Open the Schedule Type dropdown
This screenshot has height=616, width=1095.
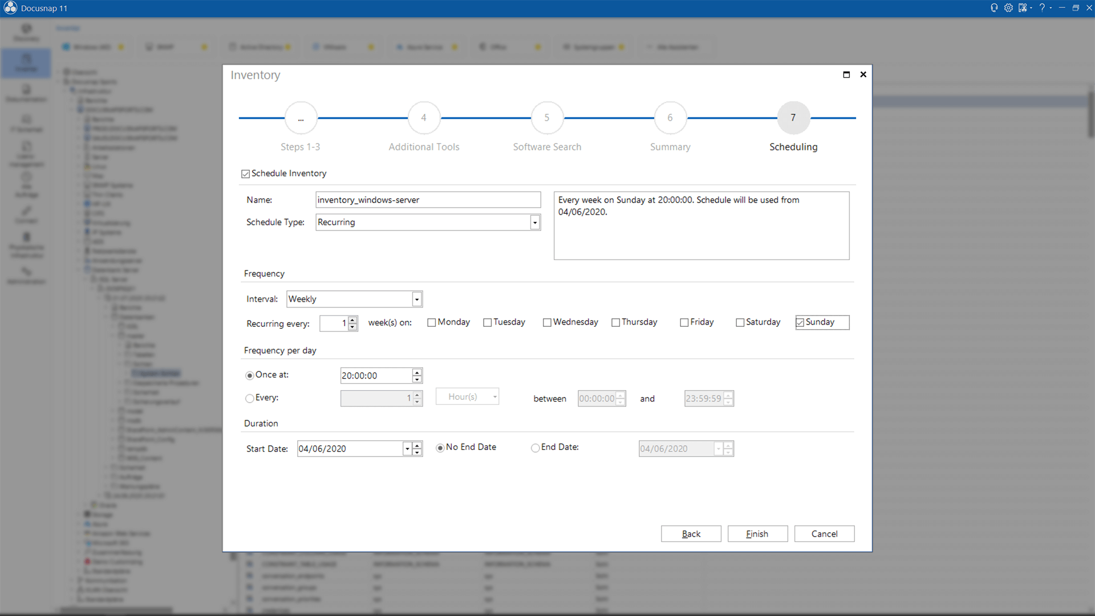coord(534,222)
